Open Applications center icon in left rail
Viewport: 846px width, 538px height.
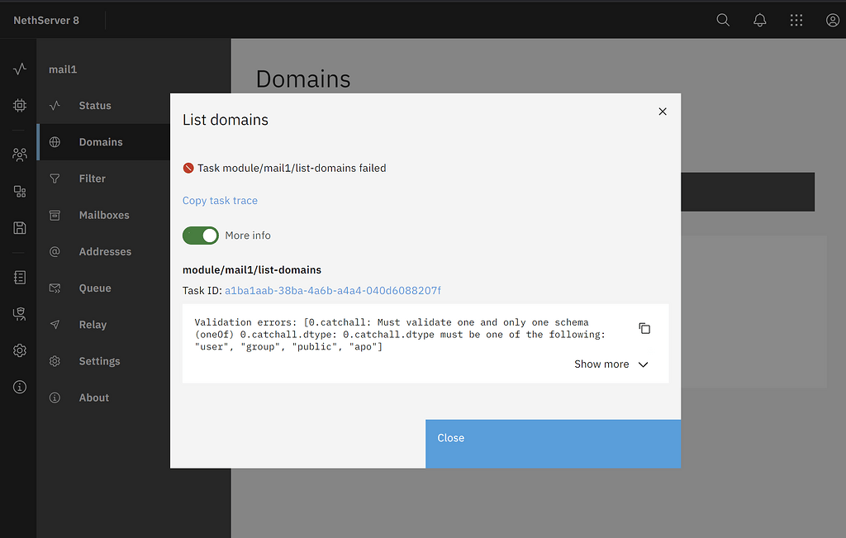click(x=20, y=192)
